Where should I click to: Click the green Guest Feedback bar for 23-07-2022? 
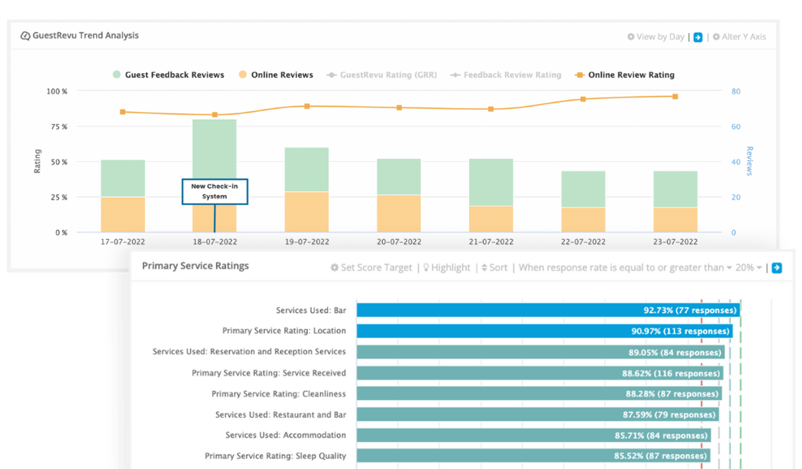click(675, 189)
